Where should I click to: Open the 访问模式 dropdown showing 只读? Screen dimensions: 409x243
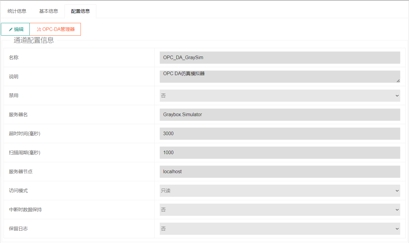tap(280, 191)
